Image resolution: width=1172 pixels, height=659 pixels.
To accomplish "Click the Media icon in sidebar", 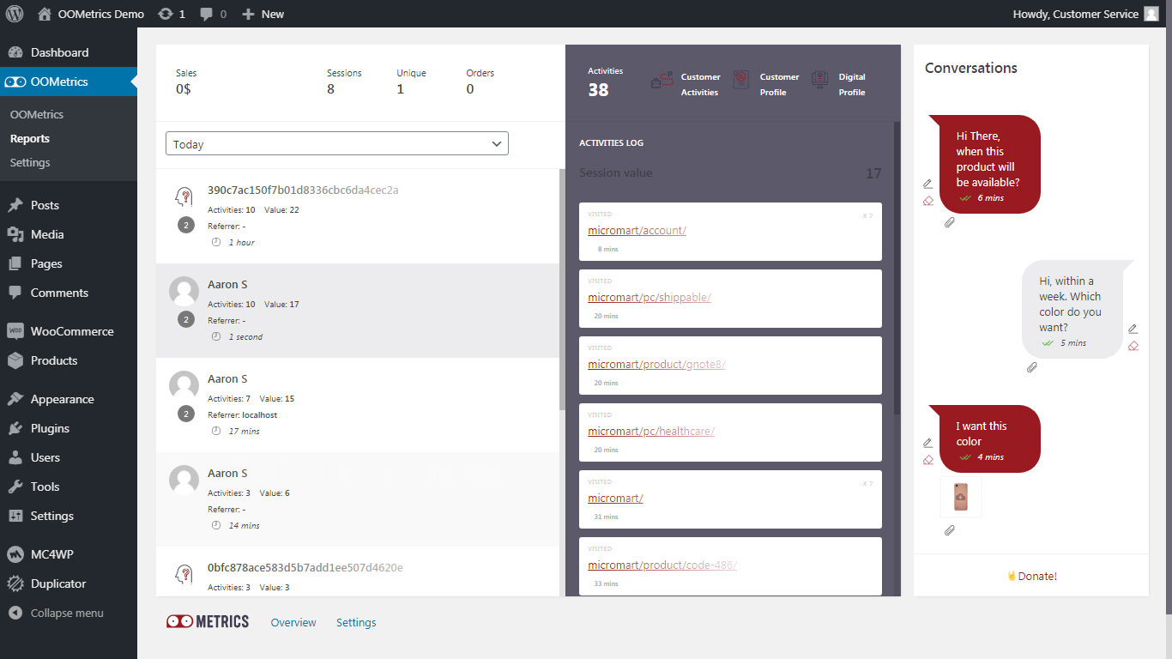I will tap(15, 234).
